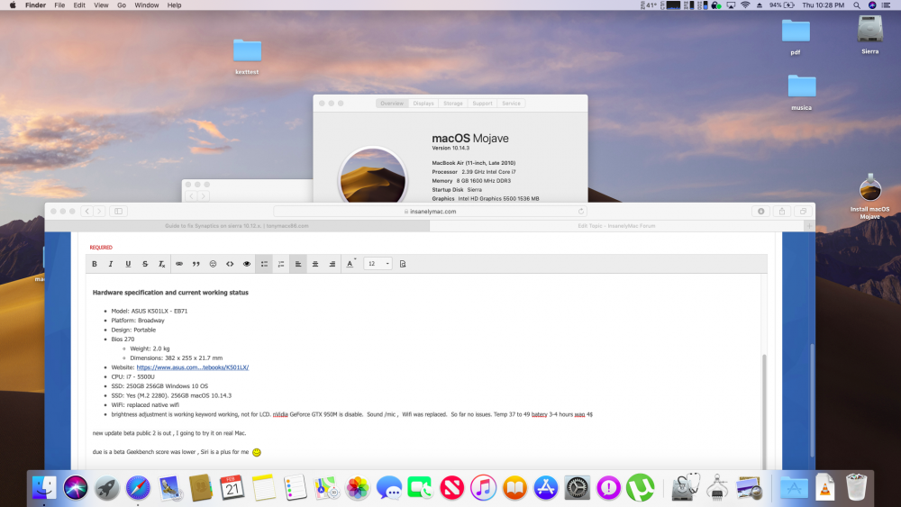Toggle bold formatting in the editor toolbar
Screen dimensions: 901x507
point(95,264)
